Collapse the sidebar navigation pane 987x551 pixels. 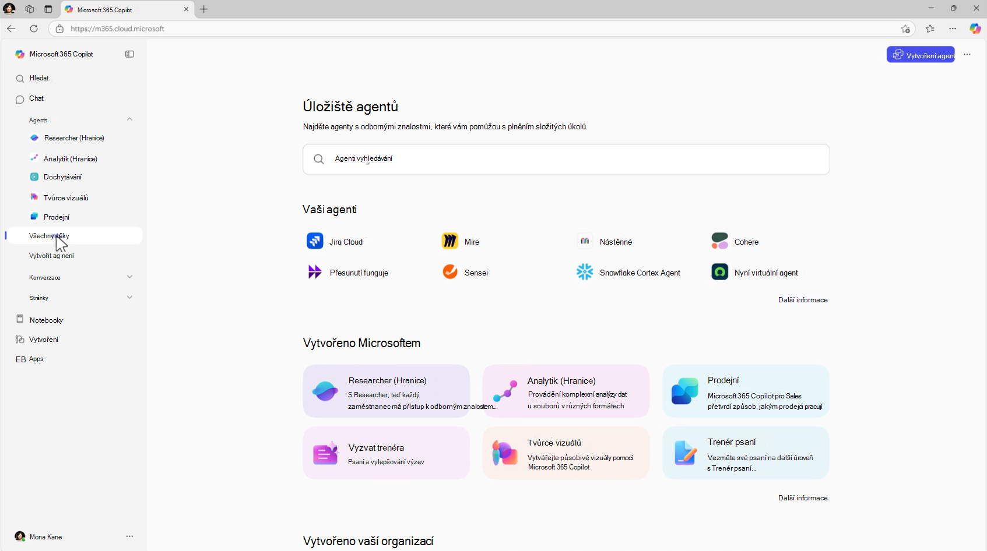coord(129,54)
